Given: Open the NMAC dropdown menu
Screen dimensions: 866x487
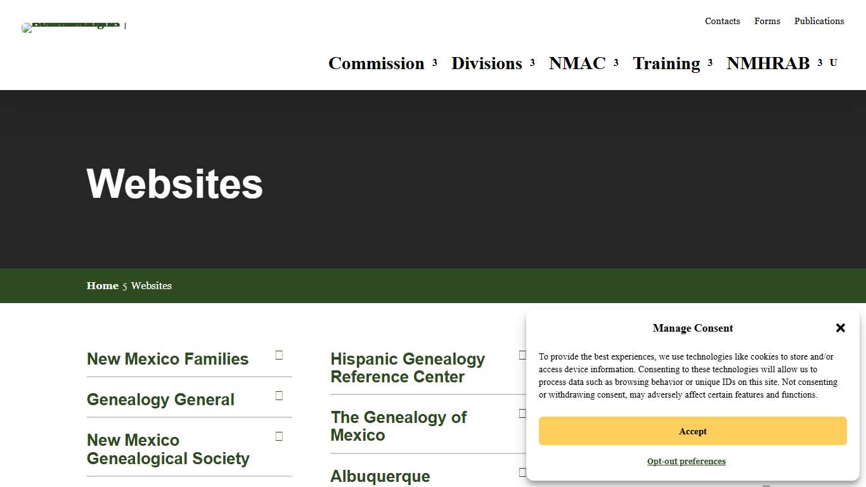Looking at the screenshot, I should click(577, 63).
